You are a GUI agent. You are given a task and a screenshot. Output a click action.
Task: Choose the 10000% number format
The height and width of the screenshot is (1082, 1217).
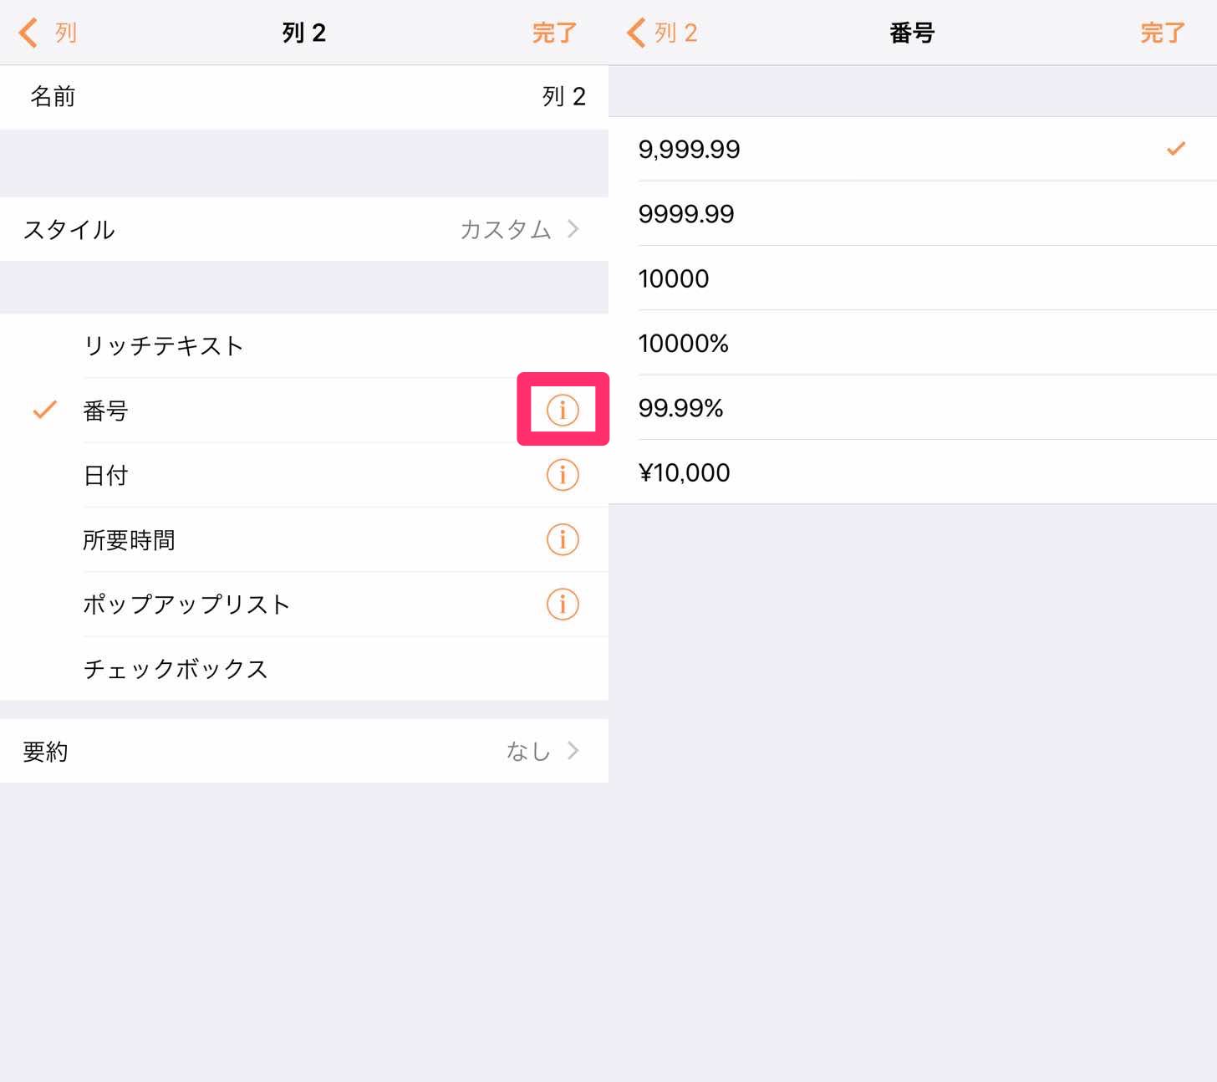click(x=913, y=343)
